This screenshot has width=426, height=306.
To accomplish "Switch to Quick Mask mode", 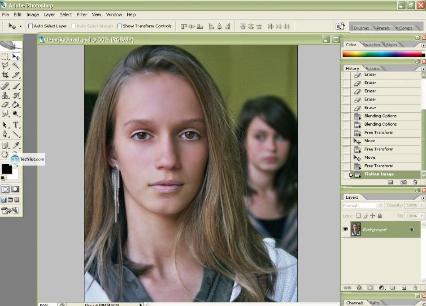I will coord(15,189).
